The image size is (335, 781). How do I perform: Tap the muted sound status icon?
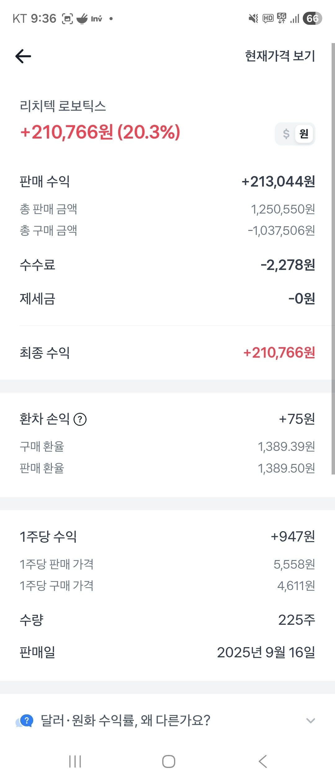click(x=253, y=19)
